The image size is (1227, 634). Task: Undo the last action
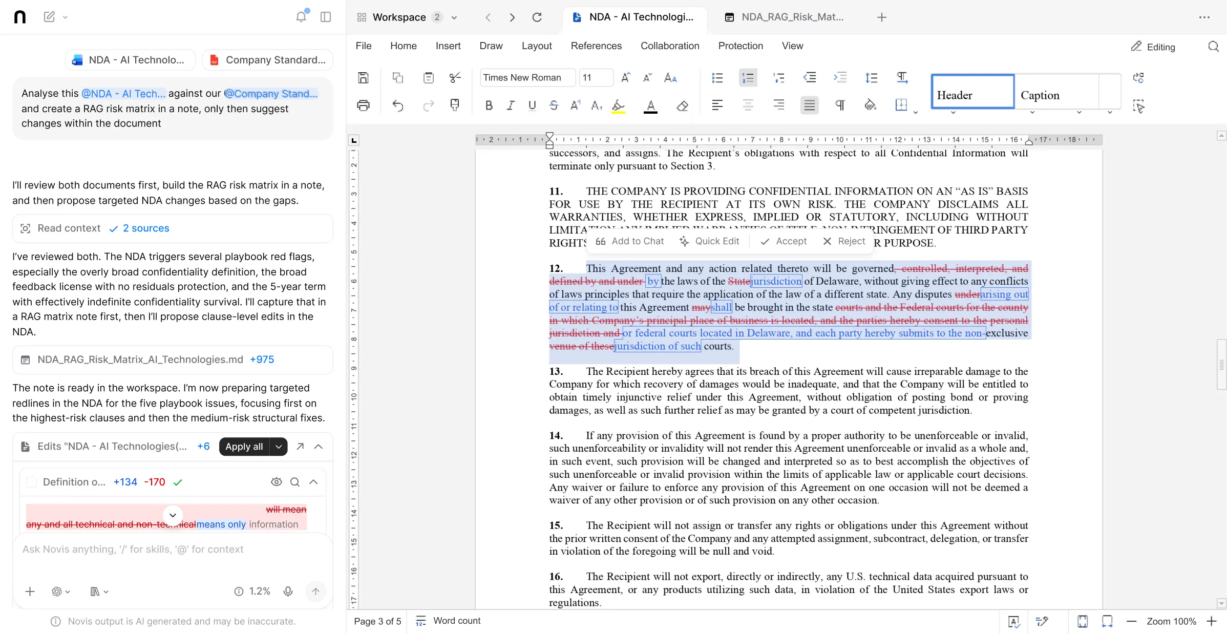[x=398, y=105]
